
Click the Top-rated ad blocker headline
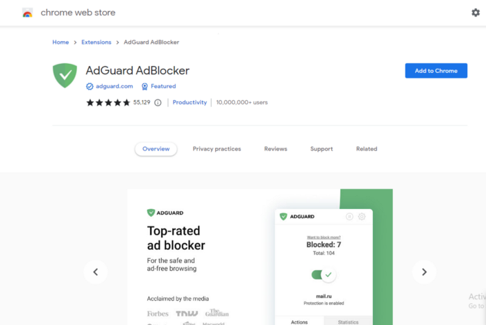point(176,238)
